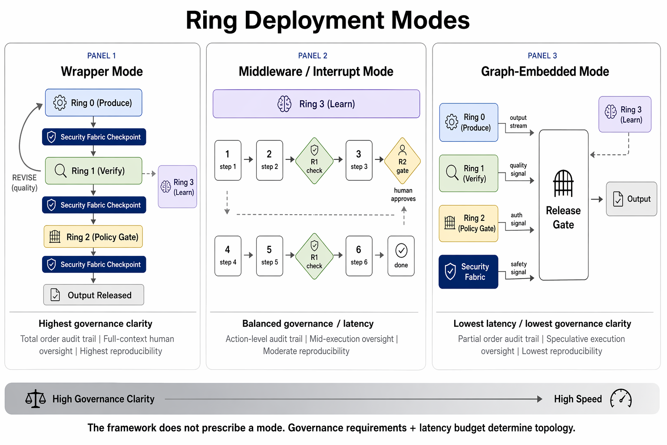Click the document icon in the Output box
The width and height of the screenshot is (667, 445).
point(618,199)
